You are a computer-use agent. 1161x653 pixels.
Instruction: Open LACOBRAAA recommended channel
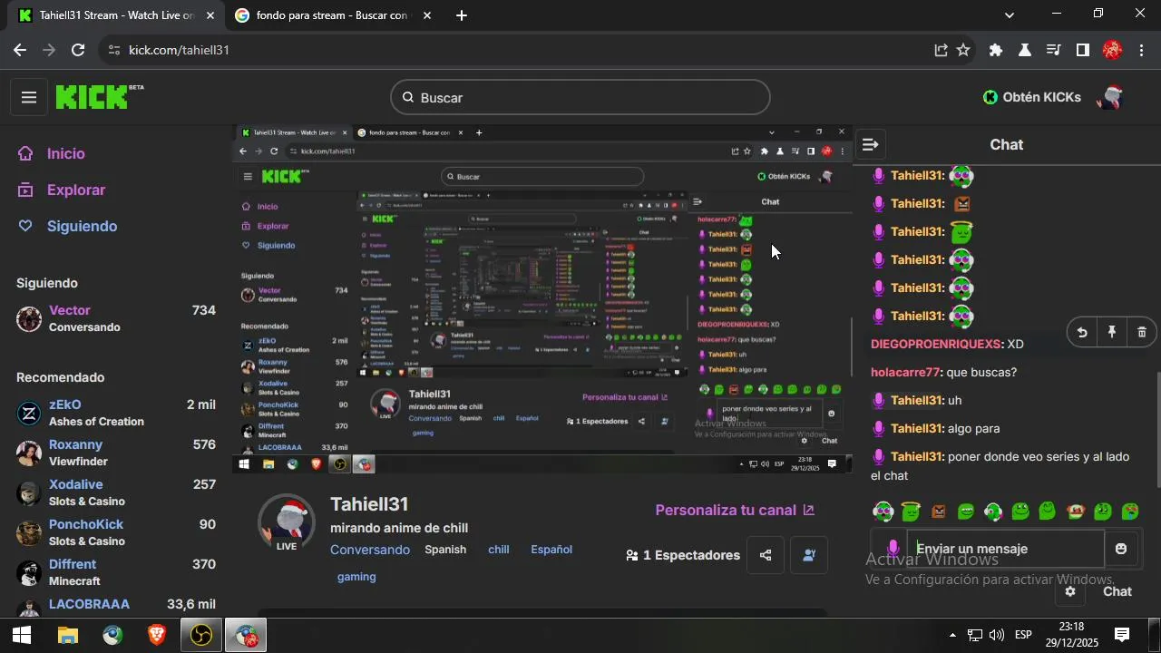116,605
